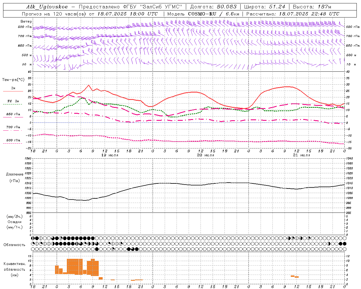361x289 pixels.
Task: Click the "(мм/3ч.)" precipitation unit label
Action: 15,216
